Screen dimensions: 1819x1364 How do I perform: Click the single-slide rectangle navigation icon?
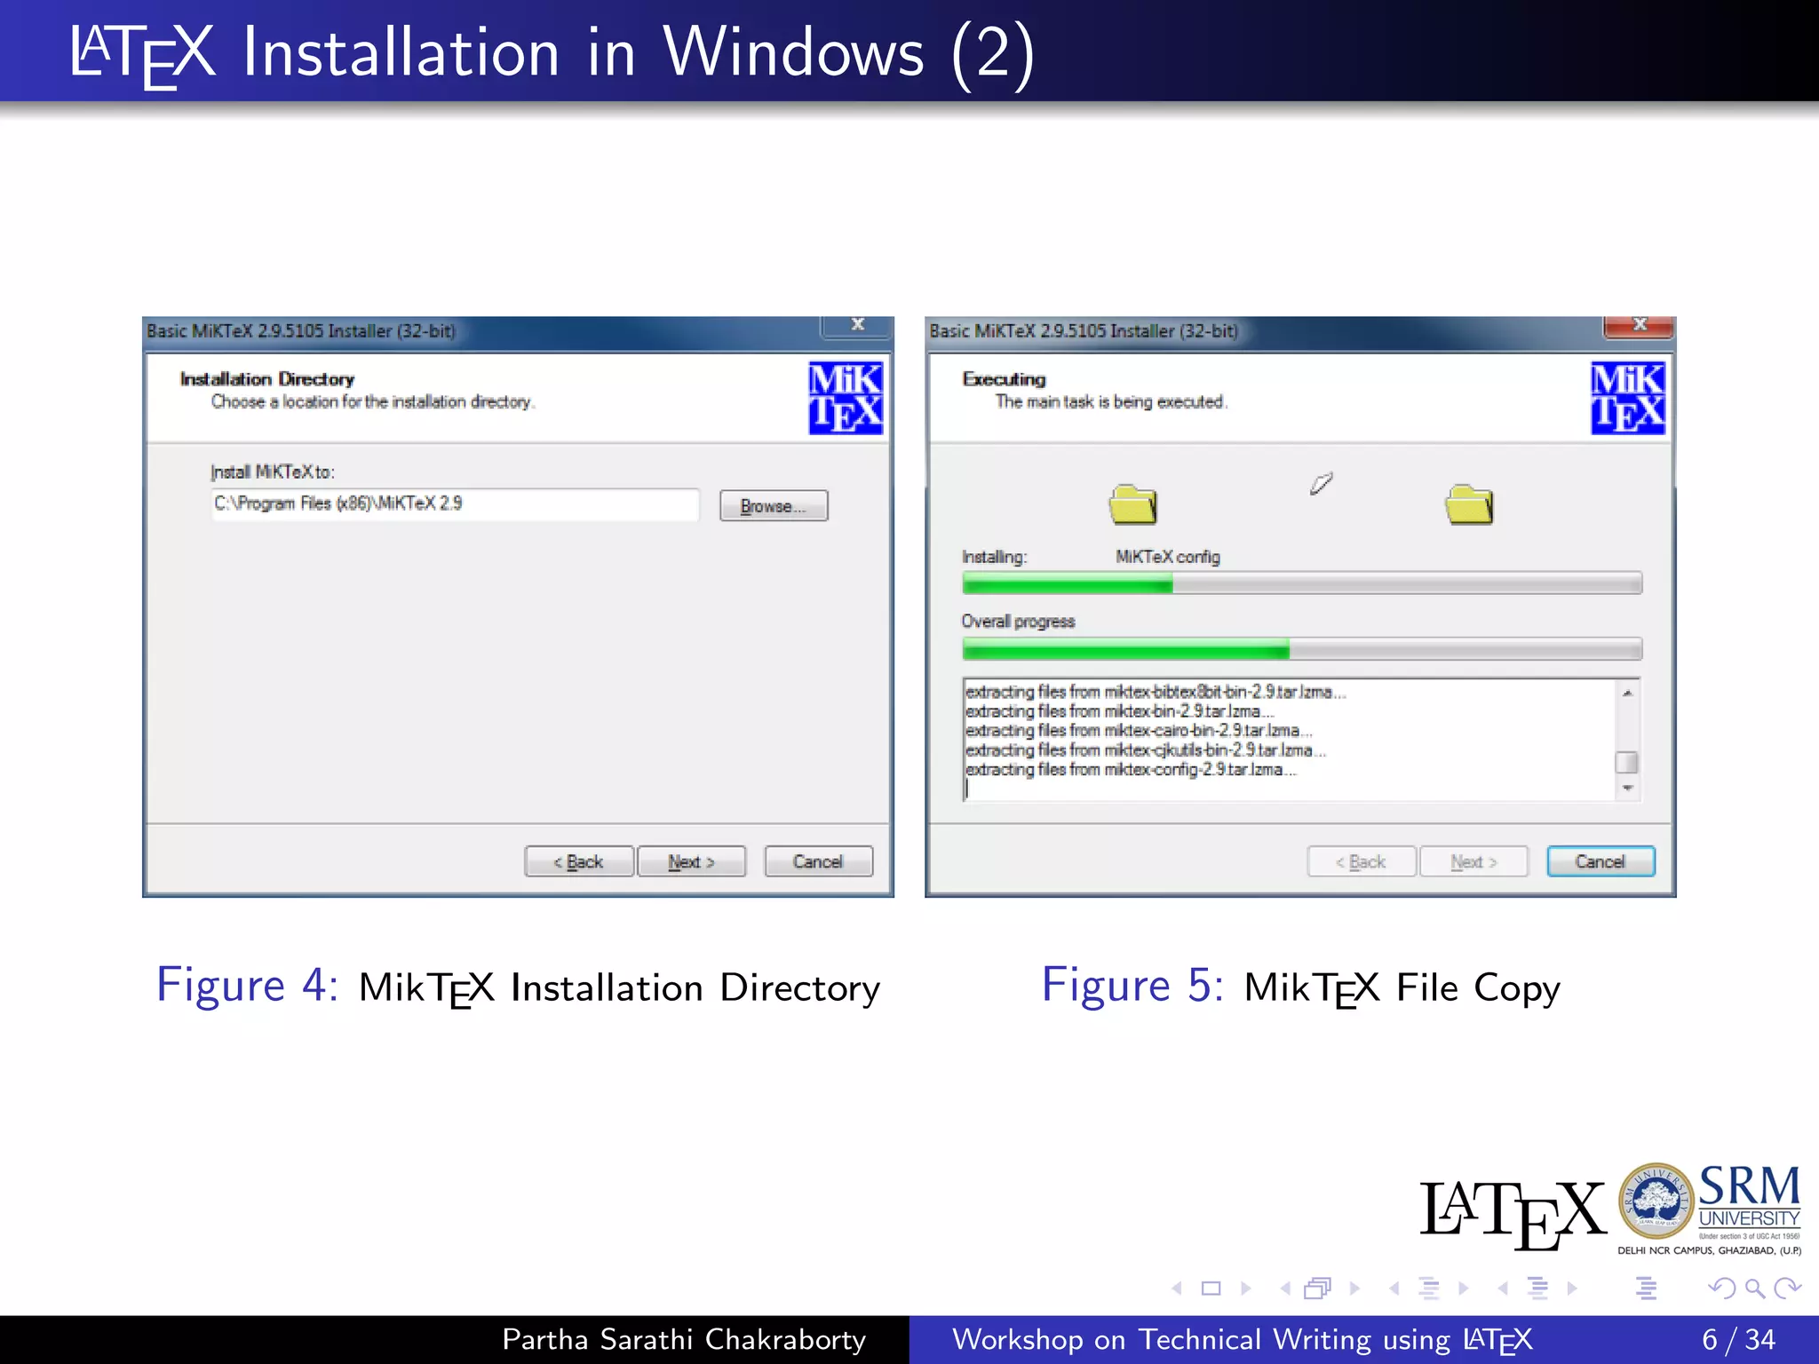tap(1211, 1288)
